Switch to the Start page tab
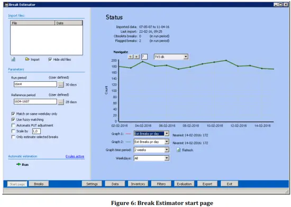This screenshot has height=207, width=291. [x=17, y=184]
